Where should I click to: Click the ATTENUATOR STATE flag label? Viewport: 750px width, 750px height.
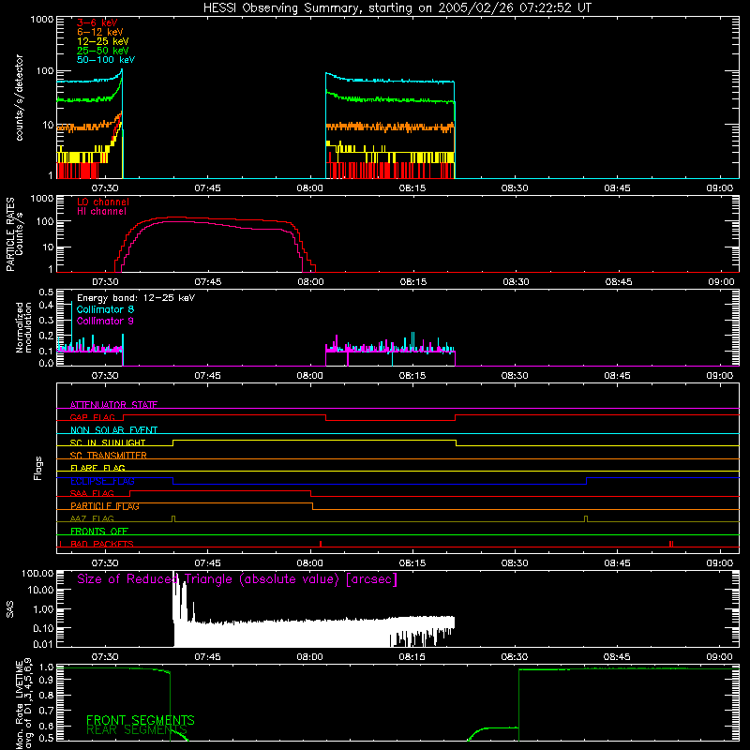point(113,405)
